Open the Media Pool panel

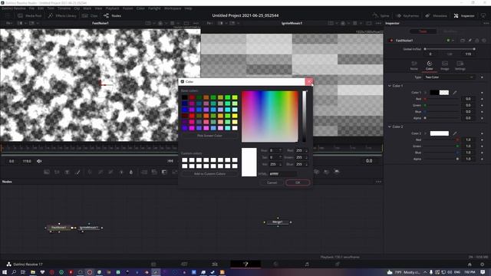coord(29,15)
